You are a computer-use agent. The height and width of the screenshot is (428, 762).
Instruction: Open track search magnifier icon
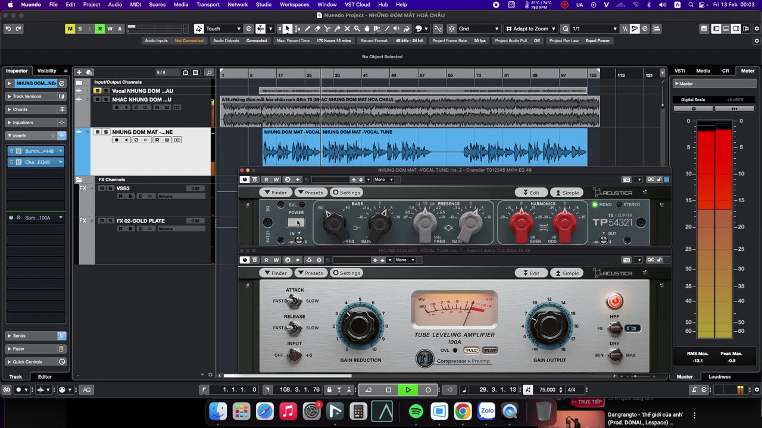(209, 73)
